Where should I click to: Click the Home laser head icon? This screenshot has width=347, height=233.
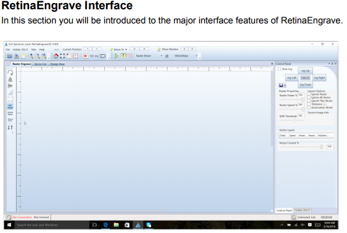tap(55, 56)
